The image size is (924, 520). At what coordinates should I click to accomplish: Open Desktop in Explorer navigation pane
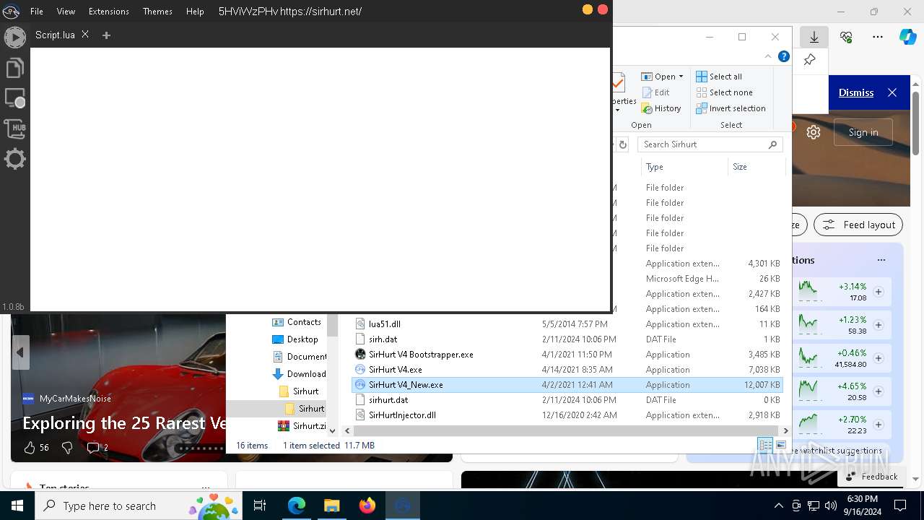(295, 339)
